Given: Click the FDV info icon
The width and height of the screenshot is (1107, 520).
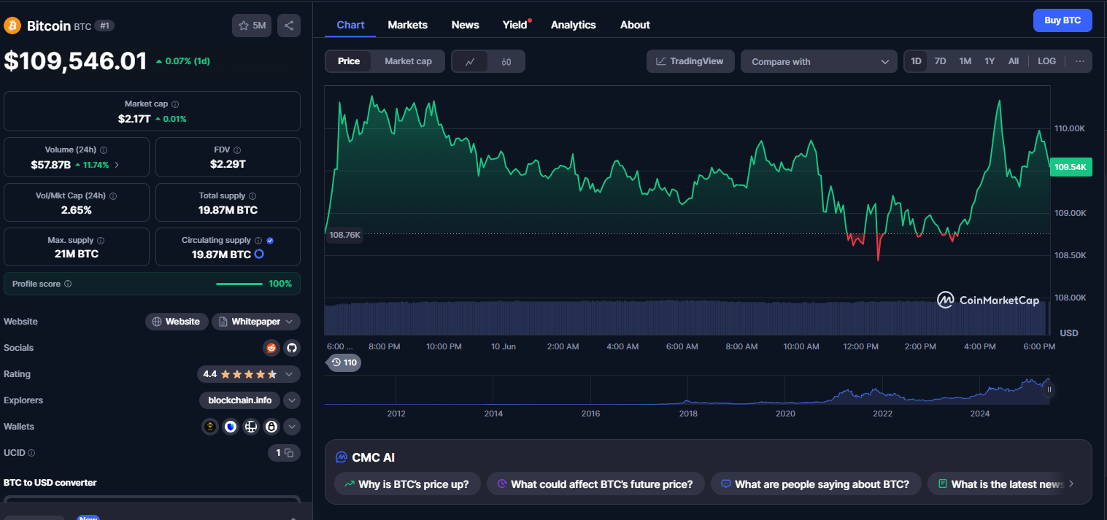Looking at the screenshot, I should pyautogui.click(x=238, y=150).
